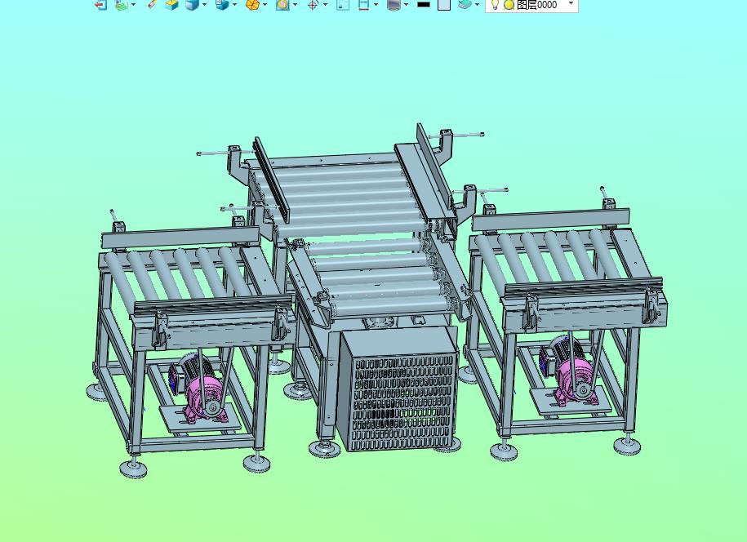Click the yellow circle layer color icon
This screenshot has height=542, width=747.
[509, 5]
